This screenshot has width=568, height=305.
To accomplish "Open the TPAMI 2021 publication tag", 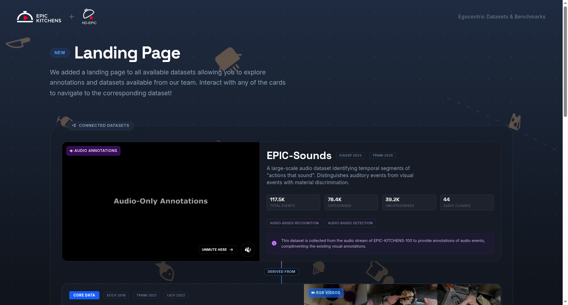I will pyautogui.click(x=147, y=295).
